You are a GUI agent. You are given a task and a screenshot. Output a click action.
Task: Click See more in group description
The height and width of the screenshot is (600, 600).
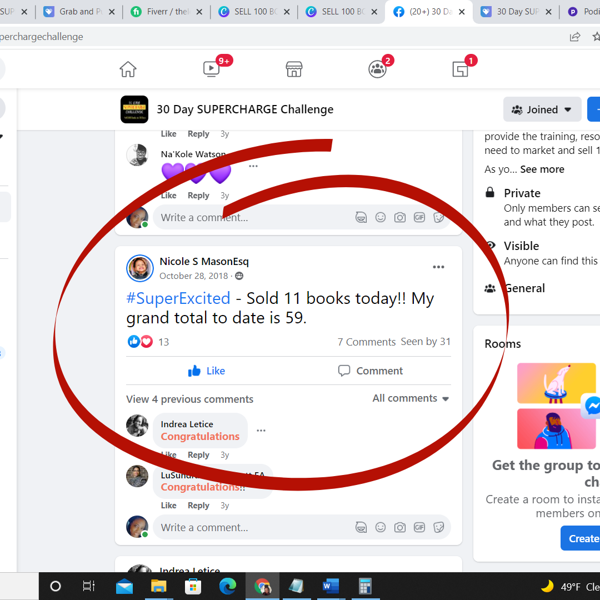tap(542, 169)
